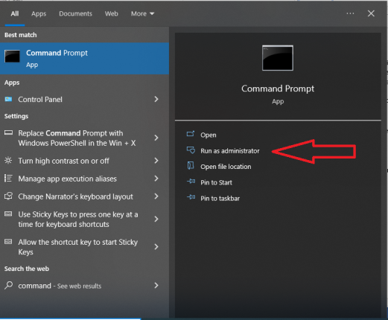Click the Pin to Start pin icon
The image size is (388, 320).
coord(191,182)
